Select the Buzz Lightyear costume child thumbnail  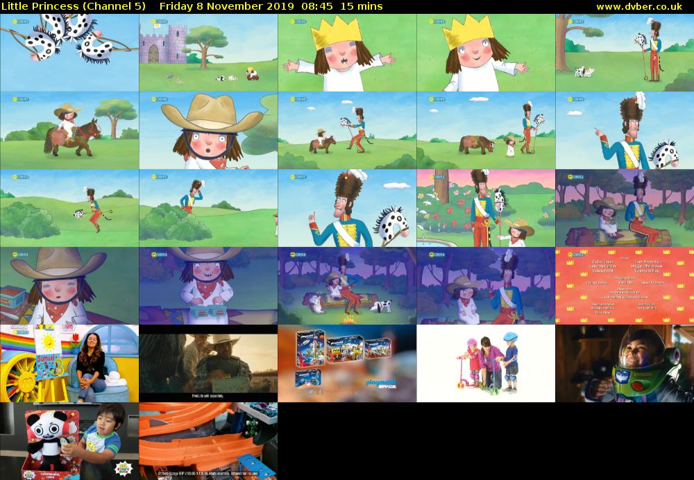tap(625, 363)
